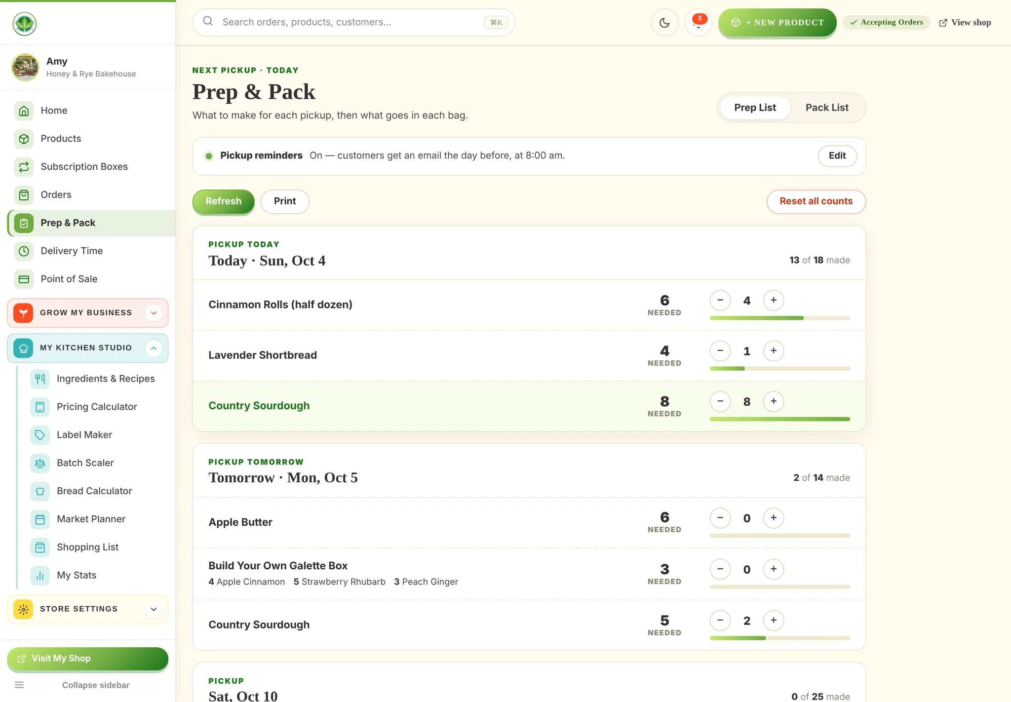Open Home via its house icon
The image size is (1011, 702).
(x=24, y=111)
